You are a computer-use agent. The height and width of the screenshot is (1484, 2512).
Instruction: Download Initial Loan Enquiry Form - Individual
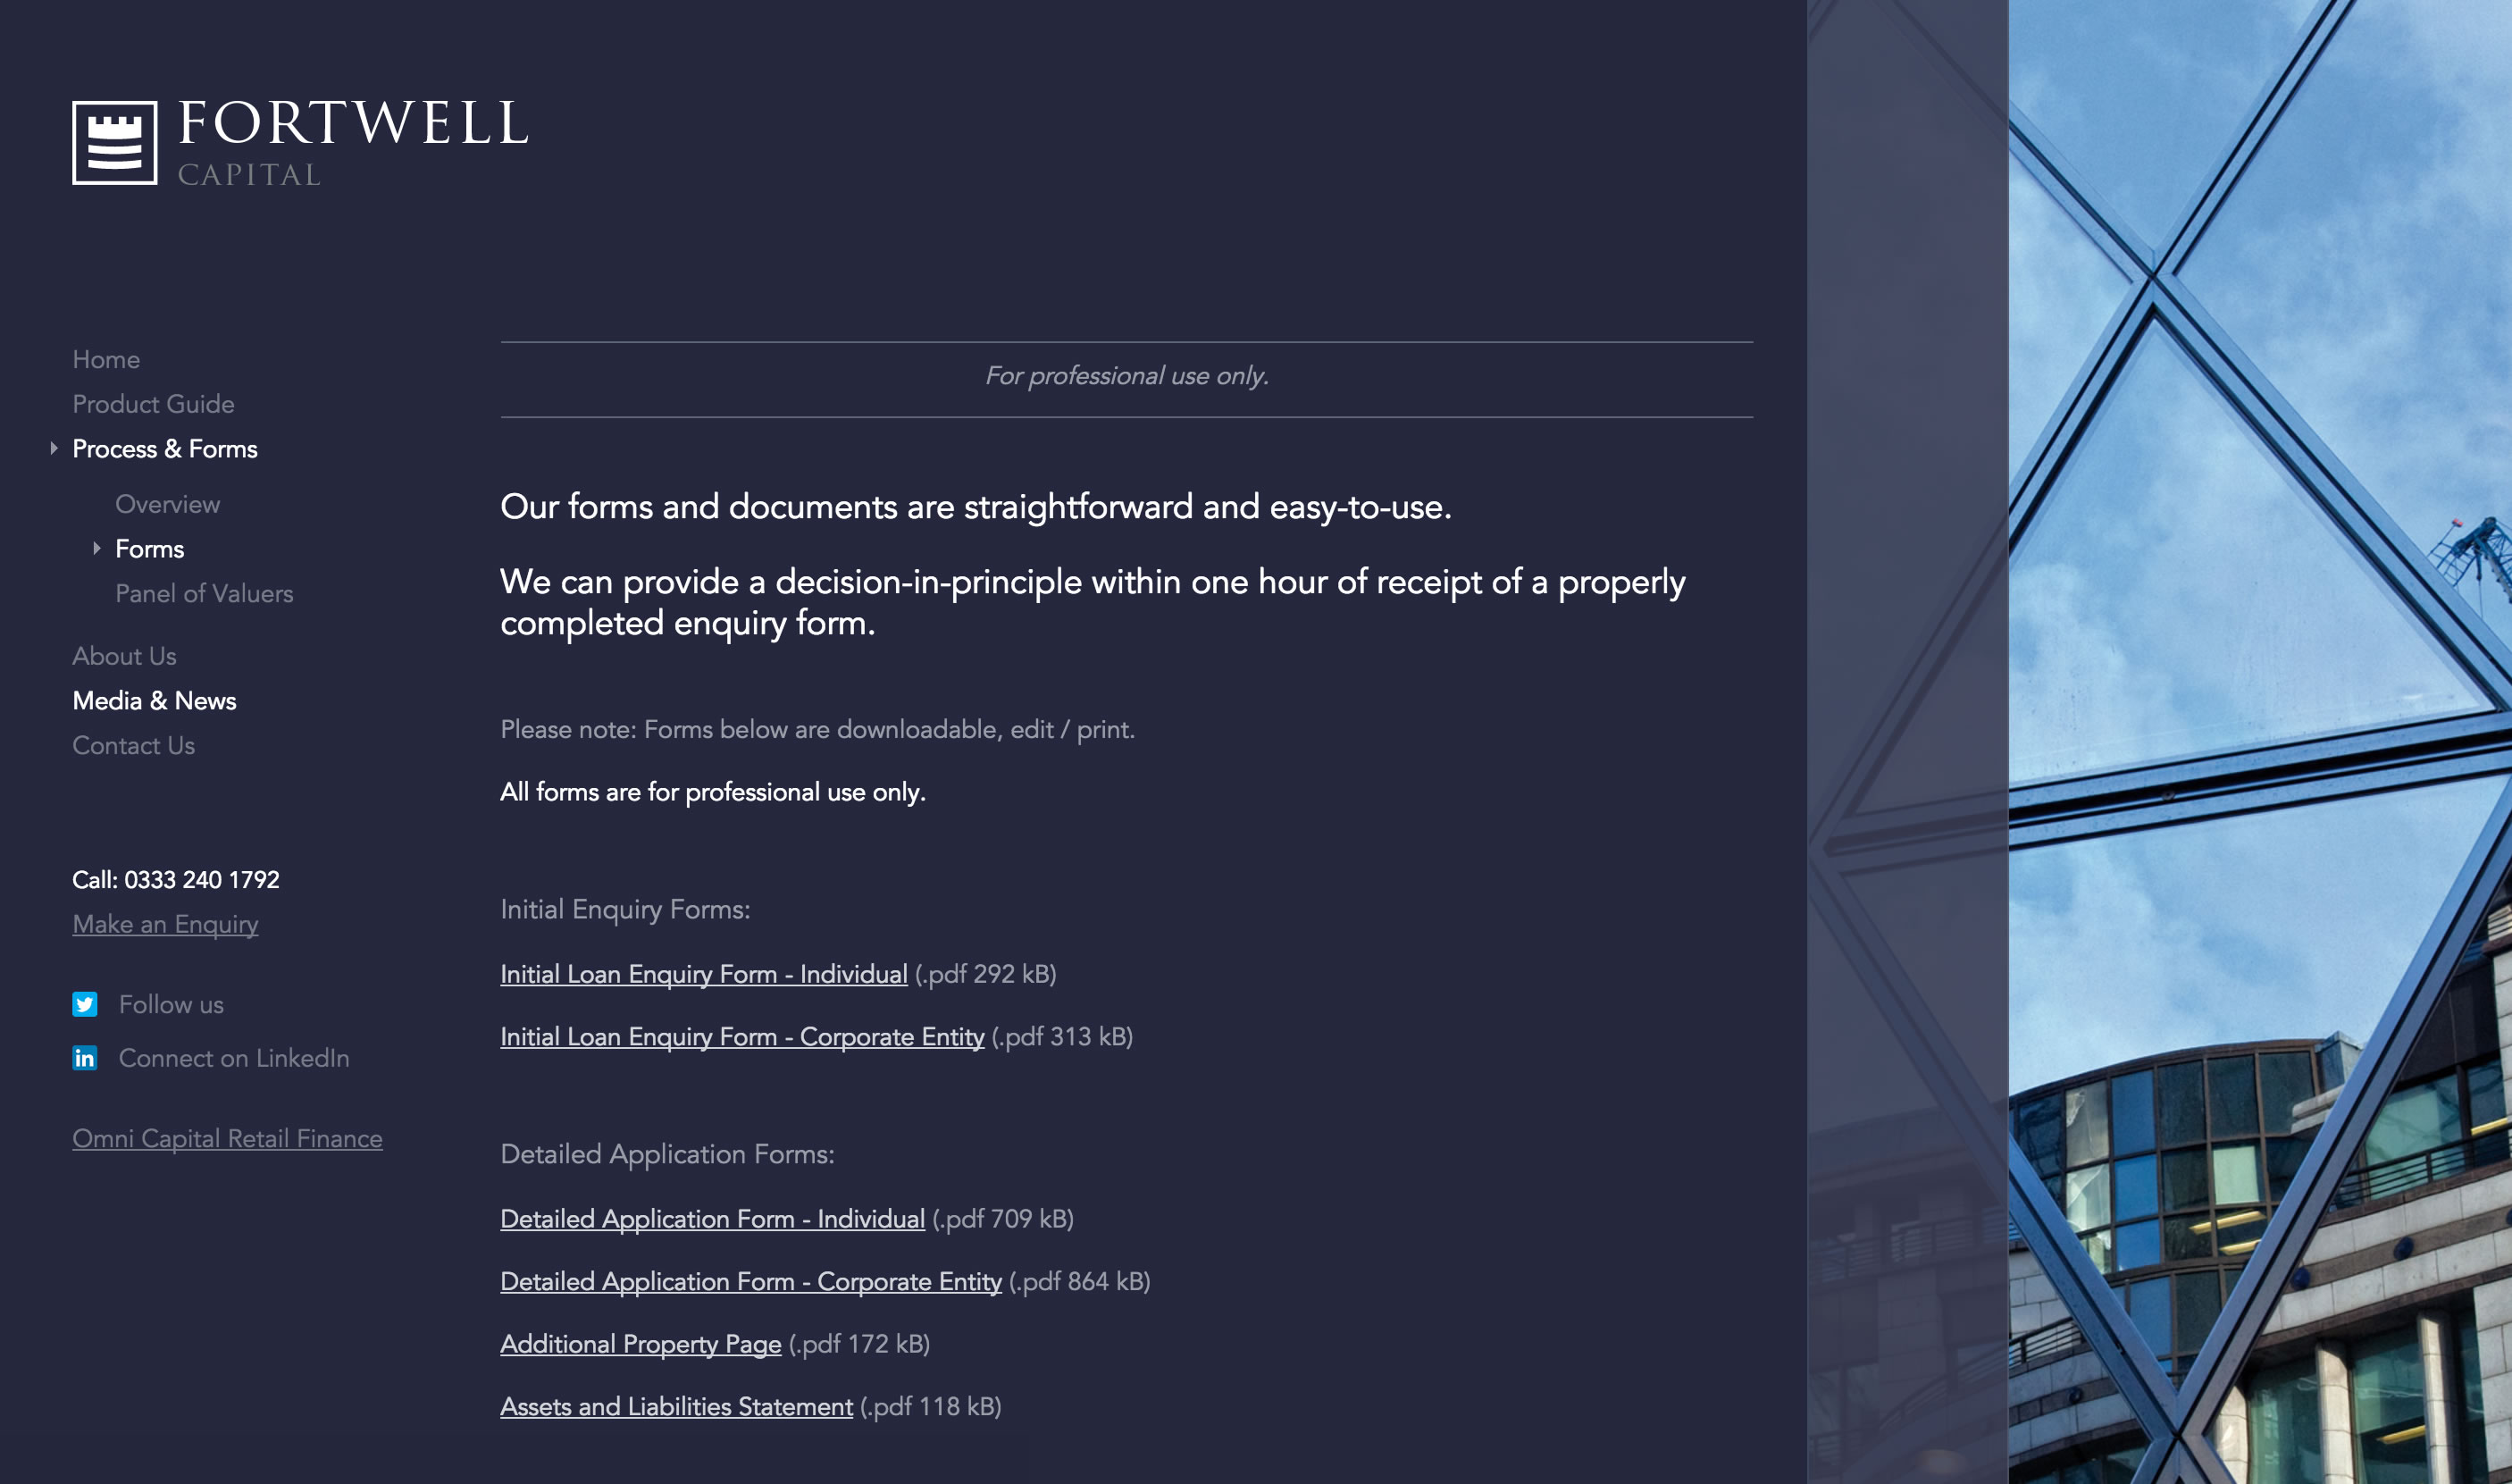pyautogui.click(x=704, y=974)
